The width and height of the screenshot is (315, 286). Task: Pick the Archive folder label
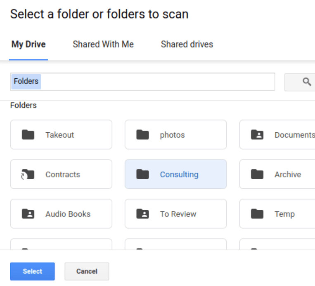[x=288, y=174]
